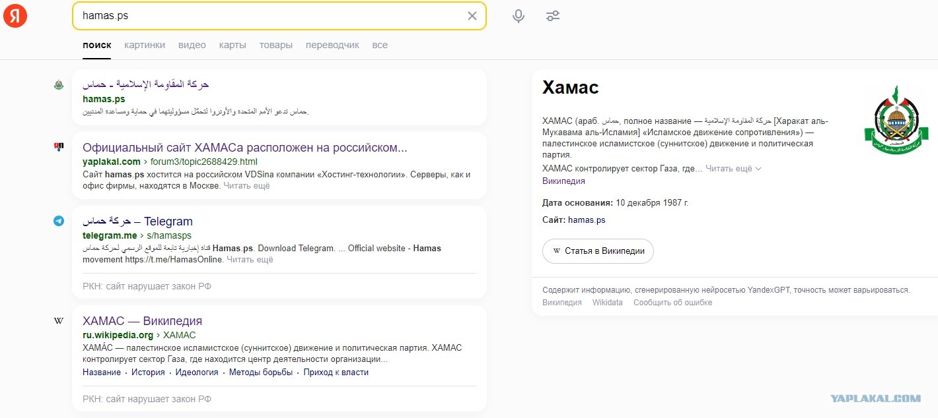Start voice search with microphone icon
This screenshot has height=418, width=938.
tap(519, 16)
